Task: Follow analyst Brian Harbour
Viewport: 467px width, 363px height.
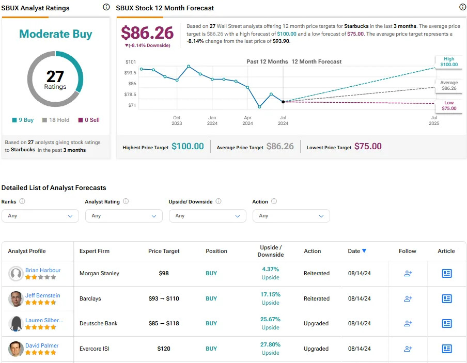Action: 408,273
